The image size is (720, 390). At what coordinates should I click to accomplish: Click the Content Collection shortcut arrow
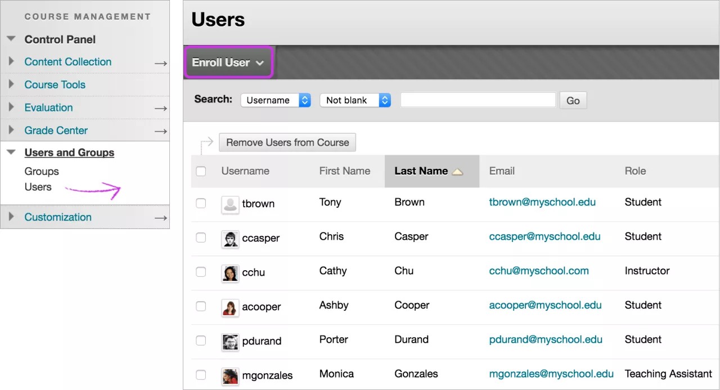tap(161, 62)
